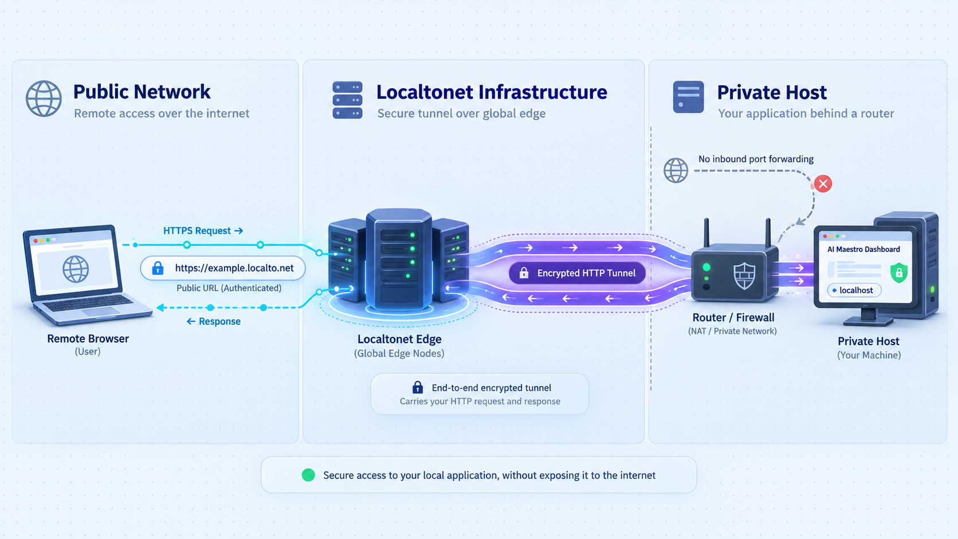Screen dimensions: 958x539
Task: Click the Localtonet Edge label
Action: tap(399, 339)
